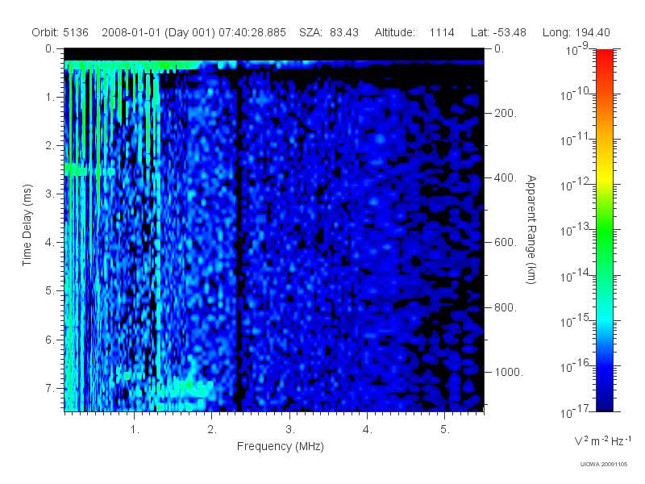Click the '0.' tick on the time delay axis
Image resolution: width=645 pixels, height=484 pixels.
tap(50, 48)
